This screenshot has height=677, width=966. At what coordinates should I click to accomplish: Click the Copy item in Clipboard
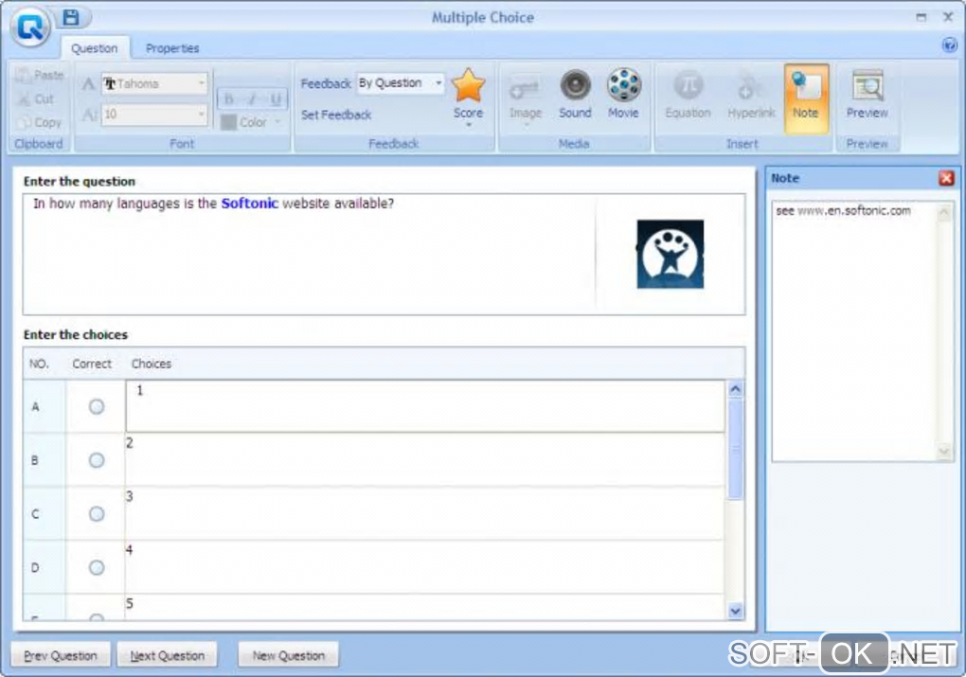click(40, 122)
